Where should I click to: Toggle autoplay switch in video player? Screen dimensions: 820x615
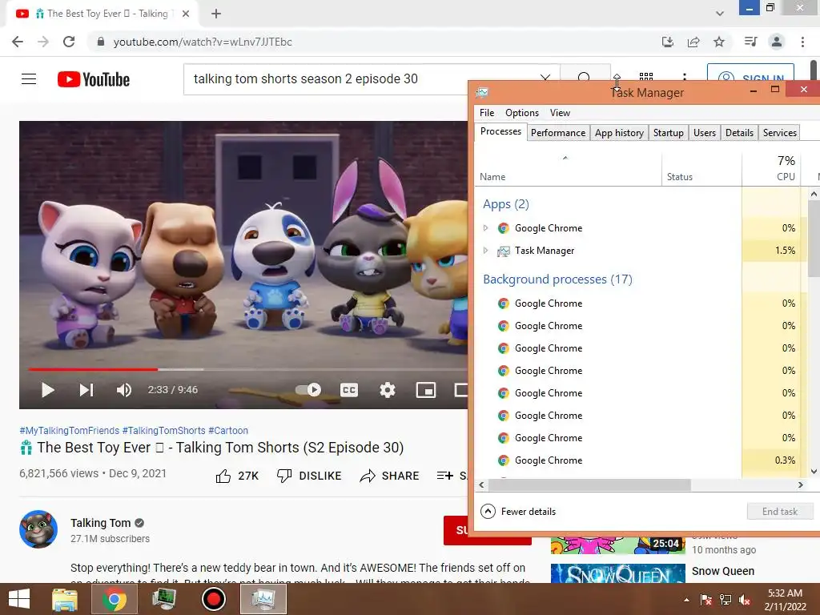tap(308, 390)
